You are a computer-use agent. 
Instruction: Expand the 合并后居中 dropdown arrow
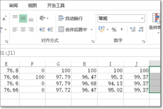pyautogui.click(x=92, y=30)
